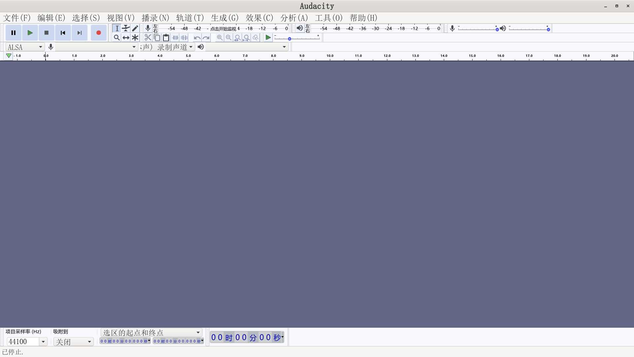Start playback with the Play button
The image size is (634, 357).
(x=30, y=33)
